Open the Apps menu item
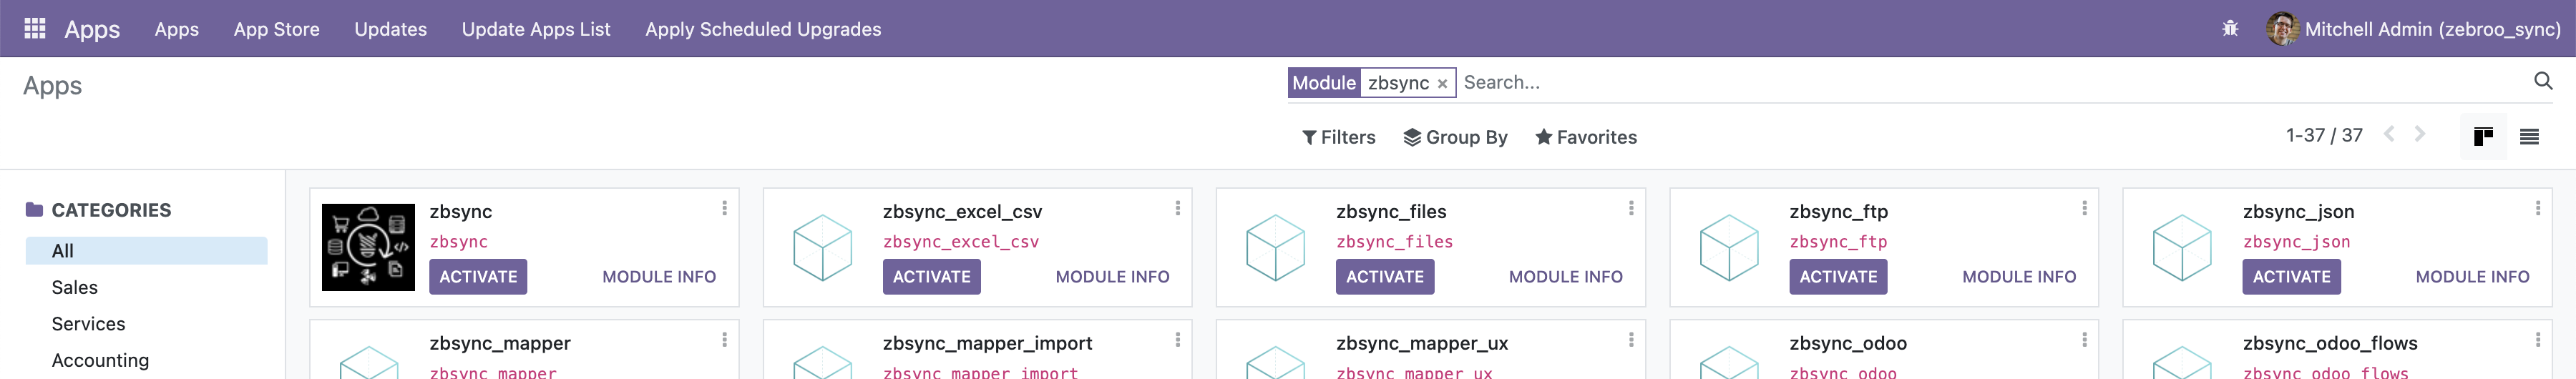The height and width of the screenshot is (379, 2576). click(x=177, y=29)
